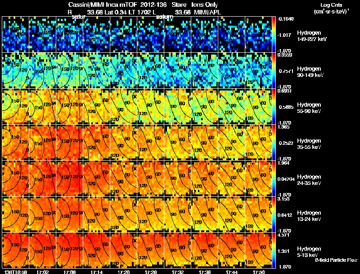Click the '-0.1640' color scale value
The height and width of the screenshot is (274, 360).
click(x=285, y=19)
